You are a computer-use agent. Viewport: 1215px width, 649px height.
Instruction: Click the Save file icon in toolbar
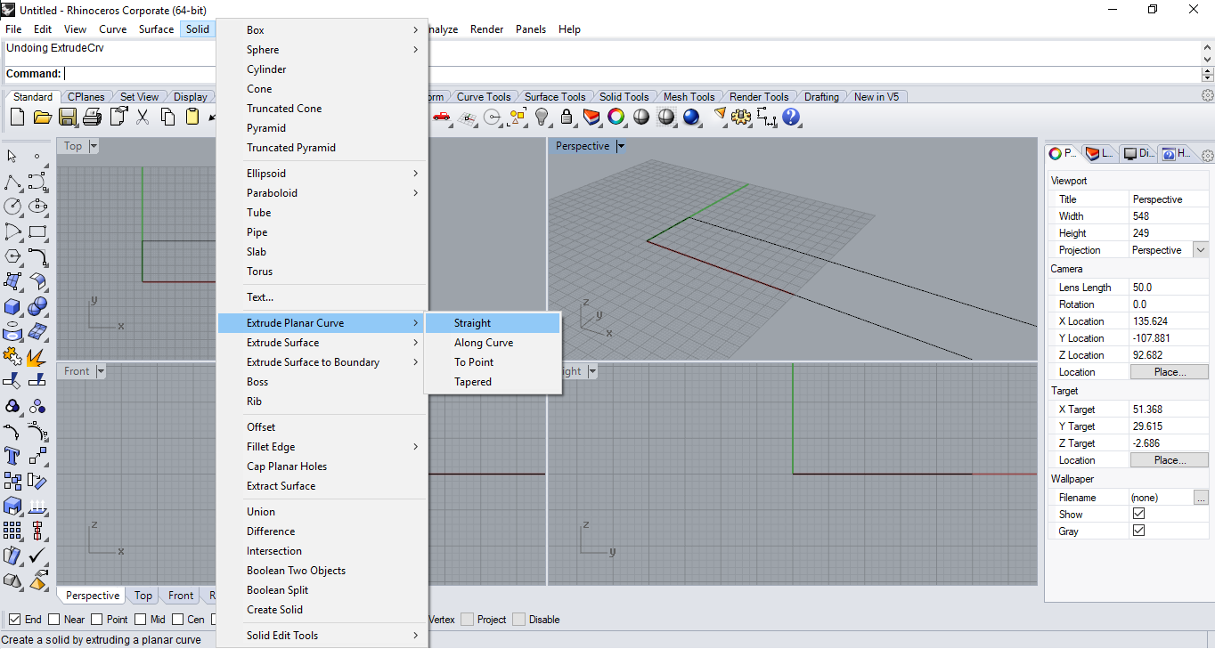67,118
